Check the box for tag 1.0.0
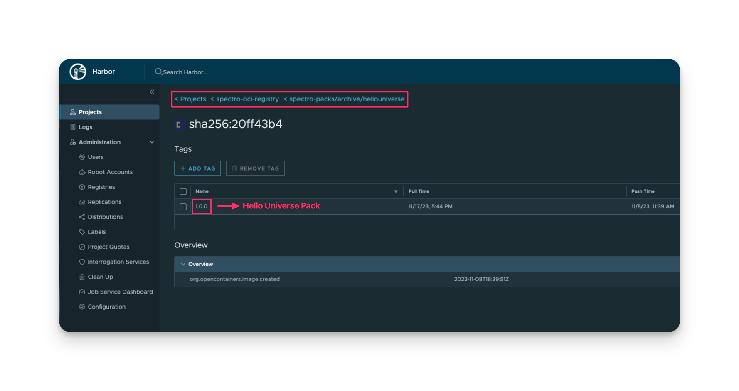 (183, 207)
